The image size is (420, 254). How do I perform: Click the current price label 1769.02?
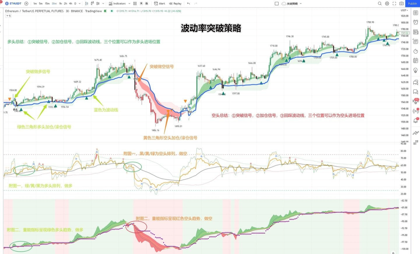[405, 33]
